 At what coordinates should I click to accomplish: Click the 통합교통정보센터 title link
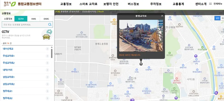pos(30,4)
